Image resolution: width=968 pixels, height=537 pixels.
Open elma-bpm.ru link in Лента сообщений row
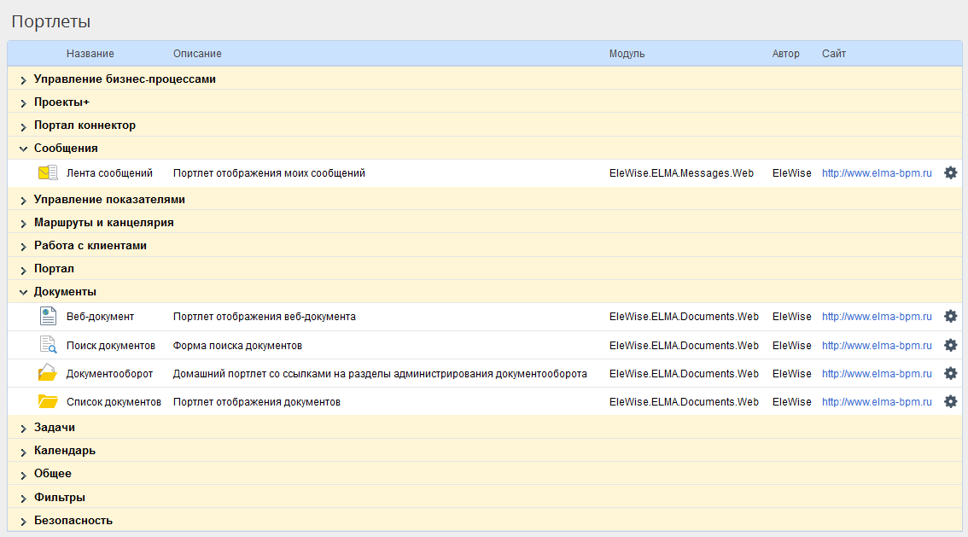point(877,173)
